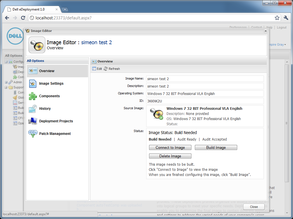This screenshot has height=219, width=293.
Task: Click the All Options sidebar header
Action: pos(58,61)
